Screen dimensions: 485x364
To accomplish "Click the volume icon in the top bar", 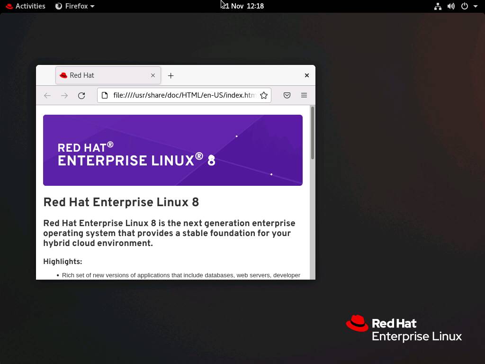I will pos(451,6).
